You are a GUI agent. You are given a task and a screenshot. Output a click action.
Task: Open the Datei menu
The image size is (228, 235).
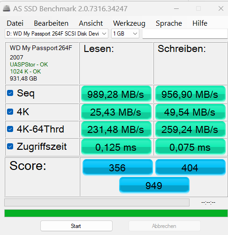click(15, 23)
